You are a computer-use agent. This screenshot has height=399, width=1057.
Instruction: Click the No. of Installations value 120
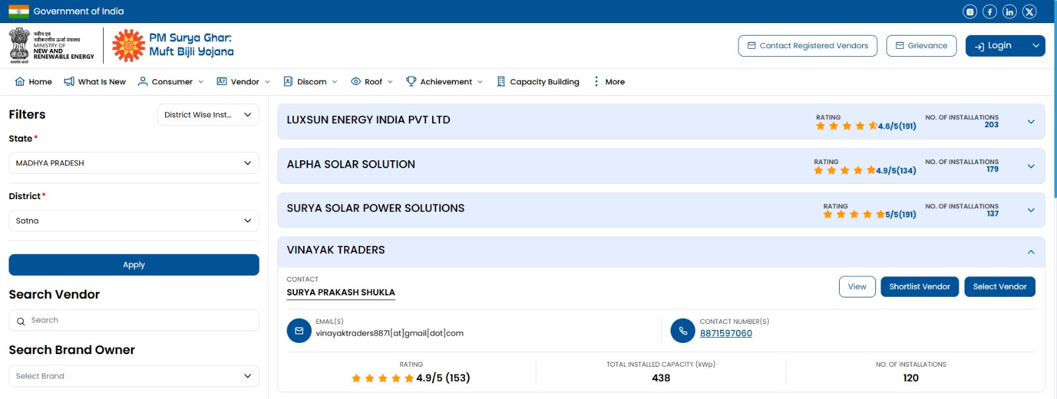click(x=911, y=378)
